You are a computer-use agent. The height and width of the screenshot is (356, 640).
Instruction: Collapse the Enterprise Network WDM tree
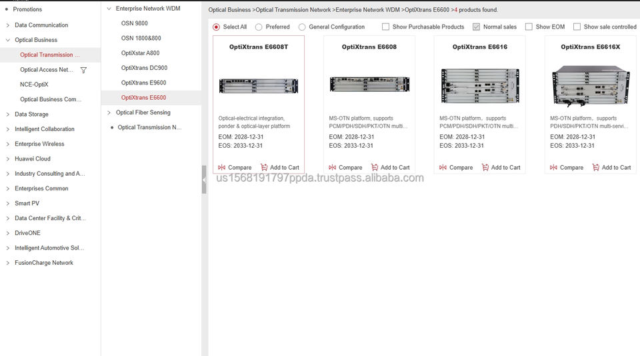tap(109, 9)
